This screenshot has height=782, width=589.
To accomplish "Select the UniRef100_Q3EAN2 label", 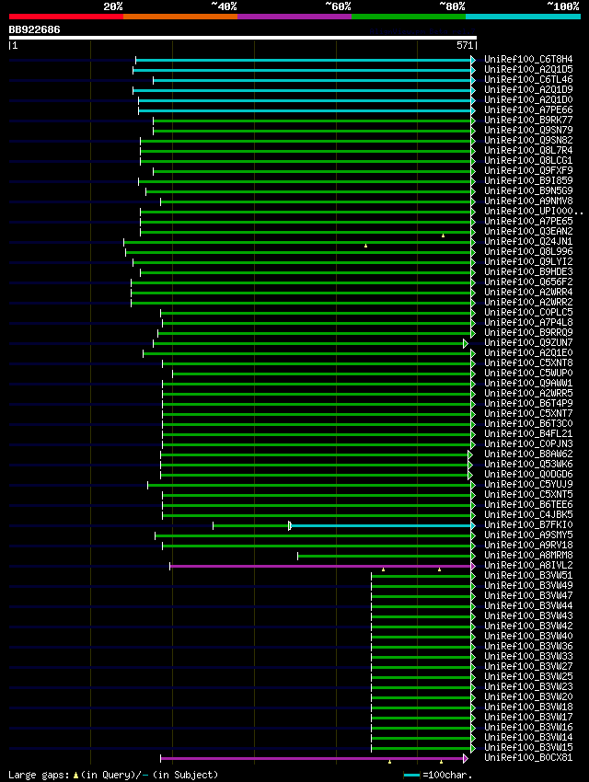I will 528,232.
